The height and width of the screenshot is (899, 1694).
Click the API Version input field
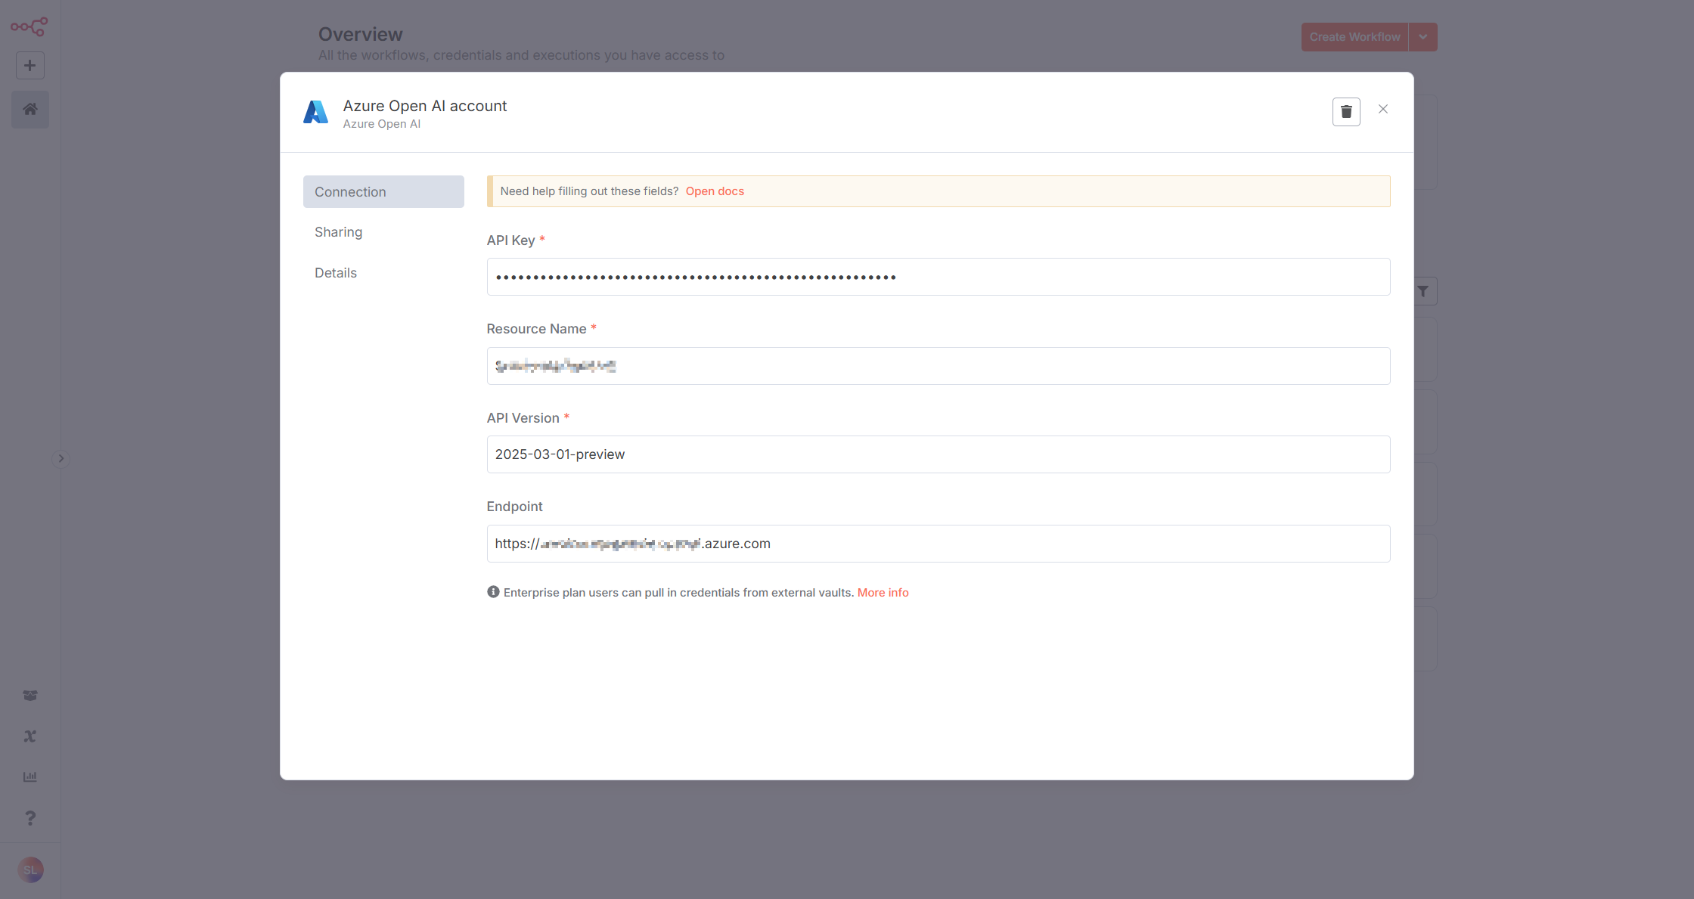(x=939, y=454)
